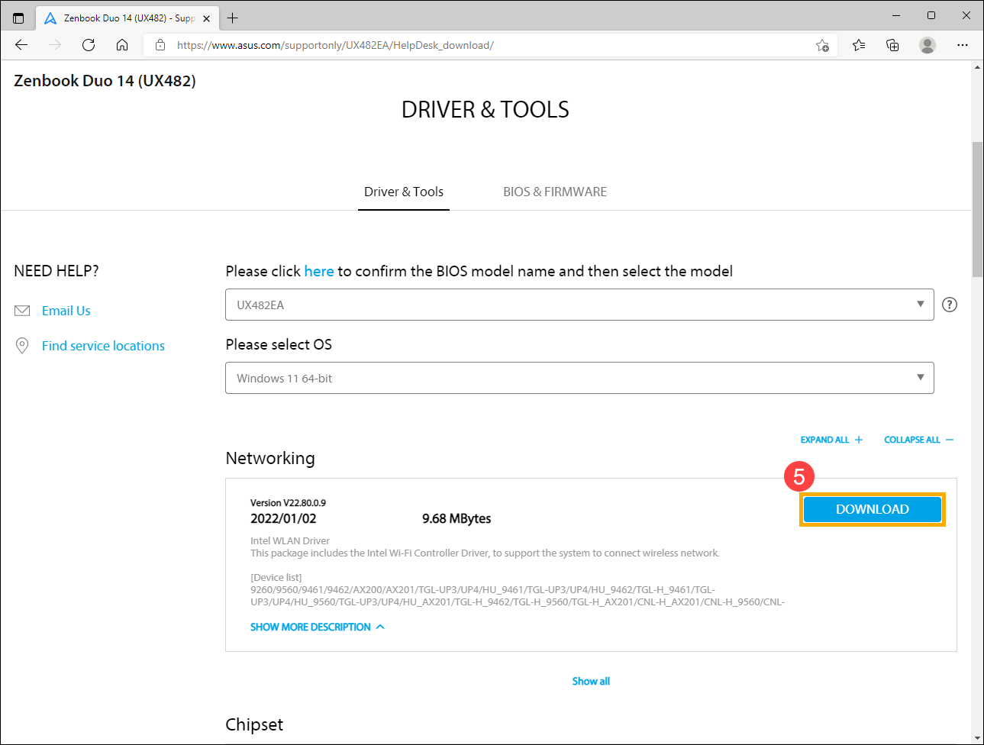
Task: Click the Zenbook Duo 14 (UX482) page title
Action: point(105,81)
